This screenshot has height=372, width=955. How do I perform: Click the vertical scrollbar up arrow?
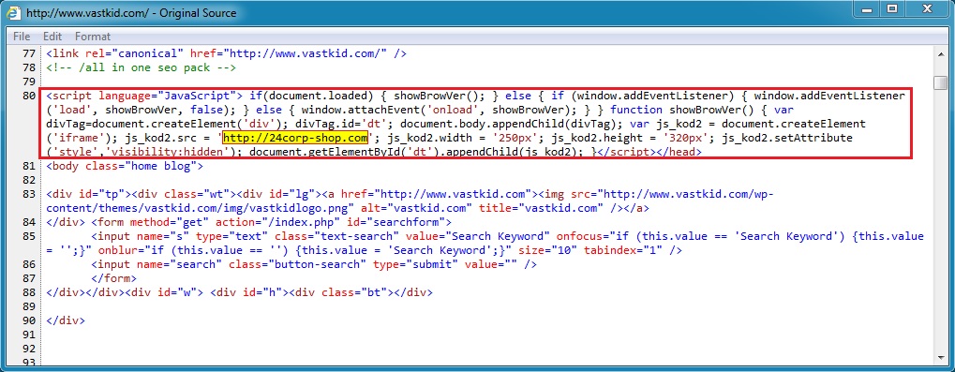pos(942,54)
